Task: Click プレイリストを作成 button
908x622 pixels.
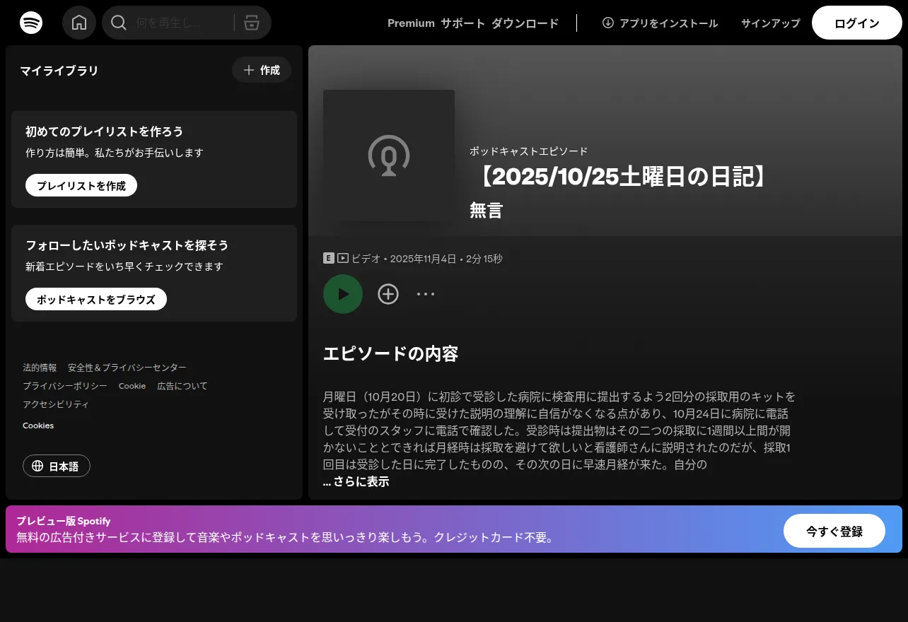Action: pos(81,186)
